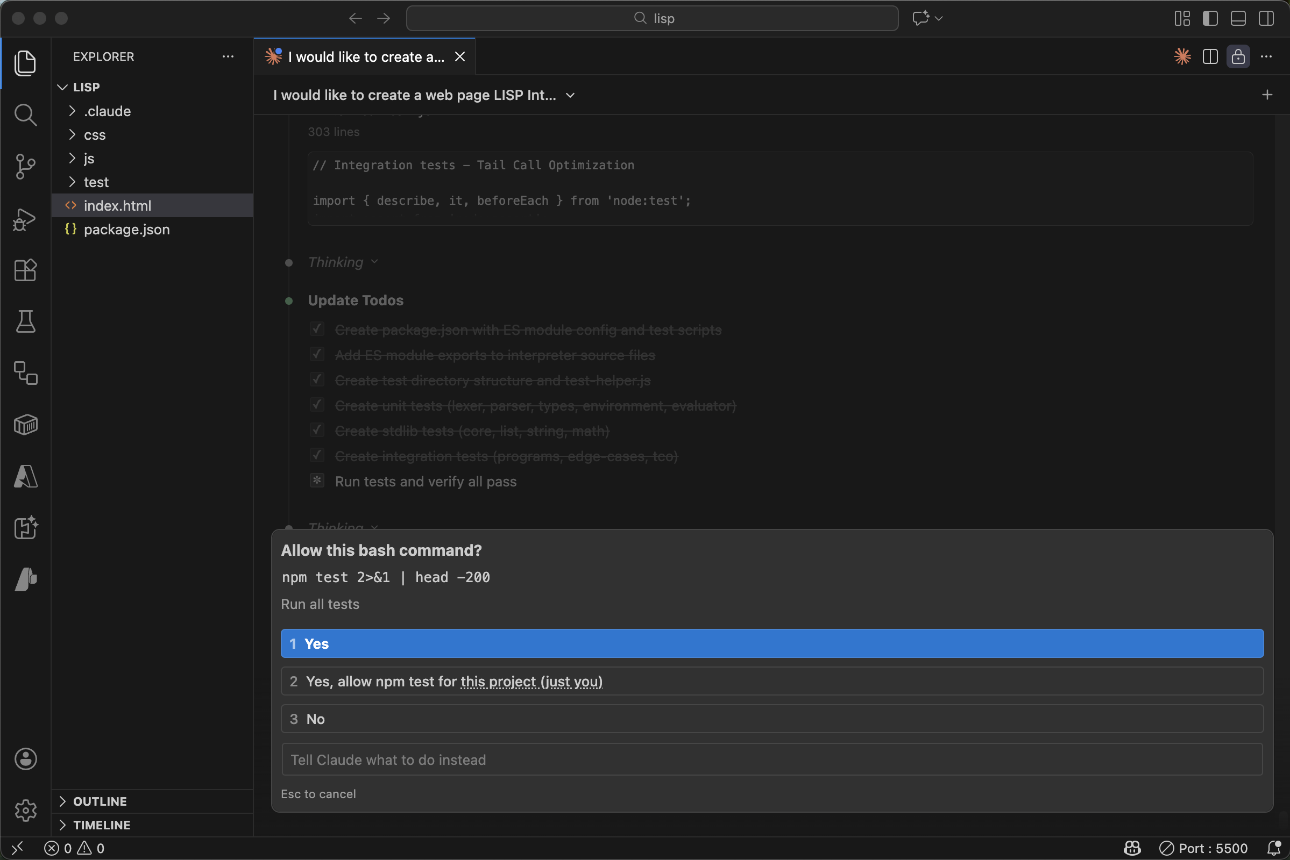Open the Accounts icon
This screenshot has width=1290, height=860.
[x=25, y=759]
